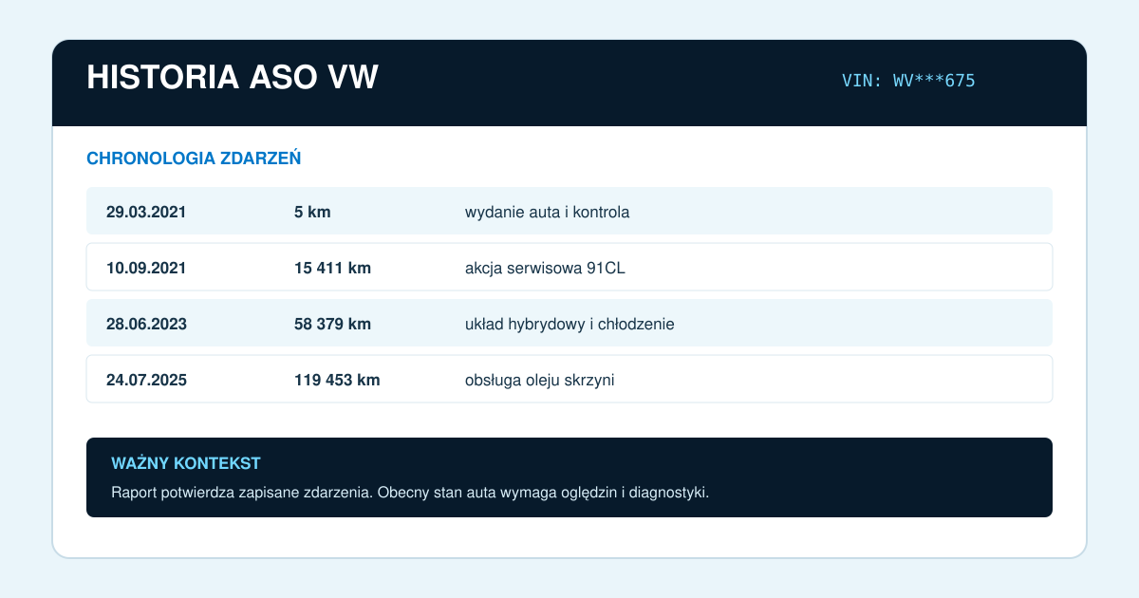
Task: Select 'wydanie auta i kontrola' entry
Action: click(547, 212)
